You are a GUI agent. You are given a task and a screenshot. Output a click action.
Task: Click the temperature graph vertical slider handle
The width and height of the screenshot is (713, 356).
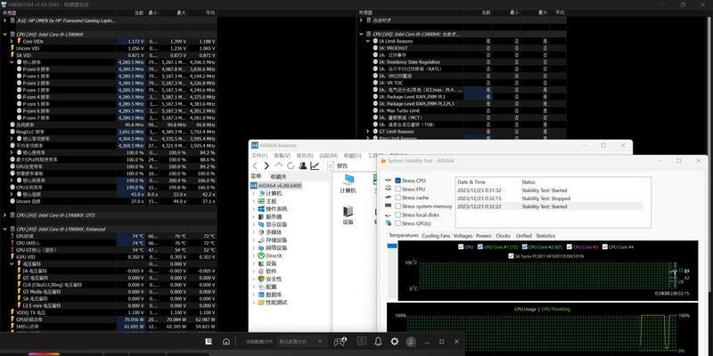click(x=392, y=247)
